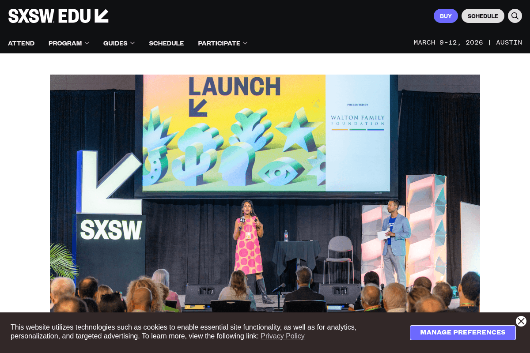
Task: Click the arrow glyph beside the SXSW EDU wordmark
Action: coord(101,15)
